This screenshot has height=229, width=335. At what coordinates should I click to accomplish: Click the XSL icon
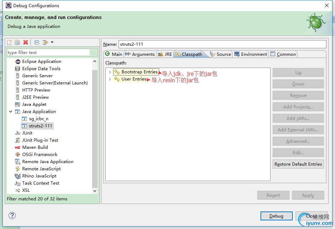18,190
